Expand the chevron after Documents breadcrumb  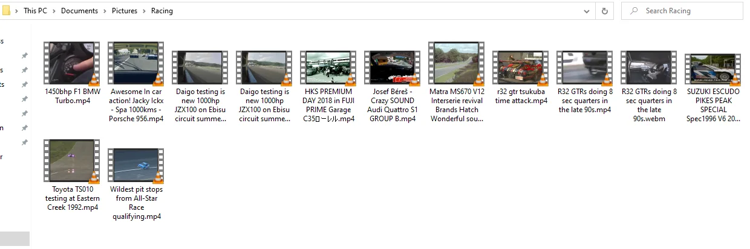(x=105, y=11)
